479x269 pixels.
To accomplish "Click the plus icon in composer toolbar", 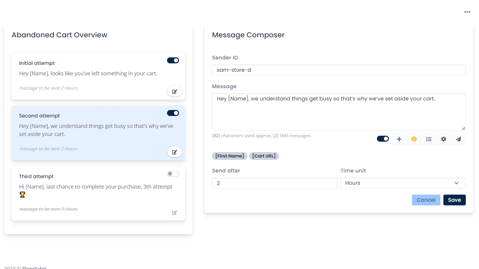I will tap(399, 139).
